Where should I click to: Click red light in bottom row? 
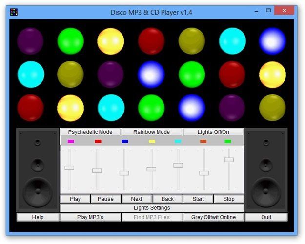31,108
